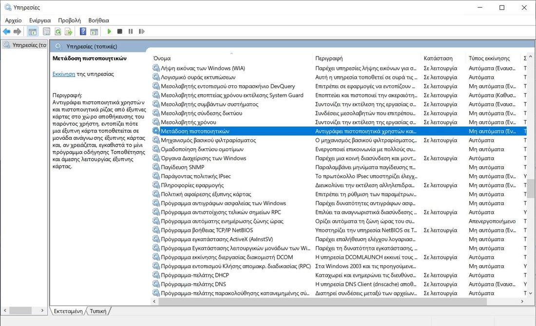Click gear icon of Λήψη εικόνας των Windows (WIA)
536x326 pixels.
156,68
